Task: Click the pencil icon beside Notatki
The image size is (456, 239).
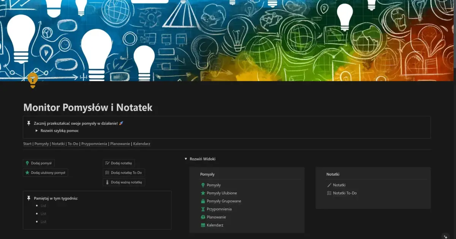Action: click(329, 185)
